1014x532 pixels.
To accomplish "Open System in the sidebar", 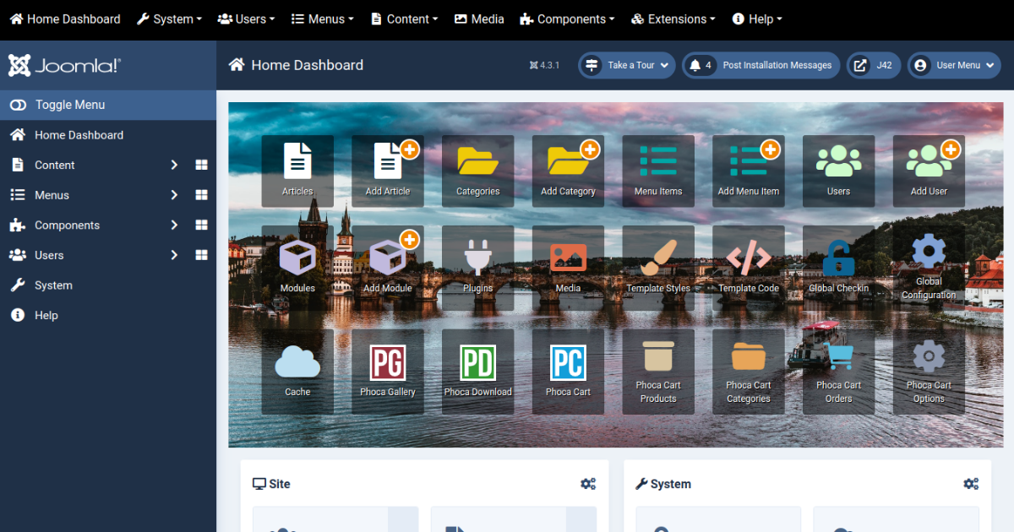I will point(108,285).
